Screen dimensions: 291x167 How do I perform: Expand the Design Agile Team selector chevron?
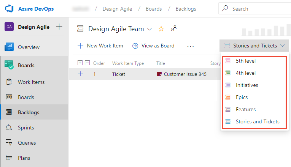click(149, 29)
